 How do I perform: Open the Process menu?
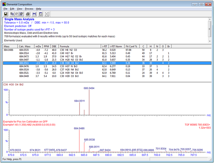click(29, 9)
